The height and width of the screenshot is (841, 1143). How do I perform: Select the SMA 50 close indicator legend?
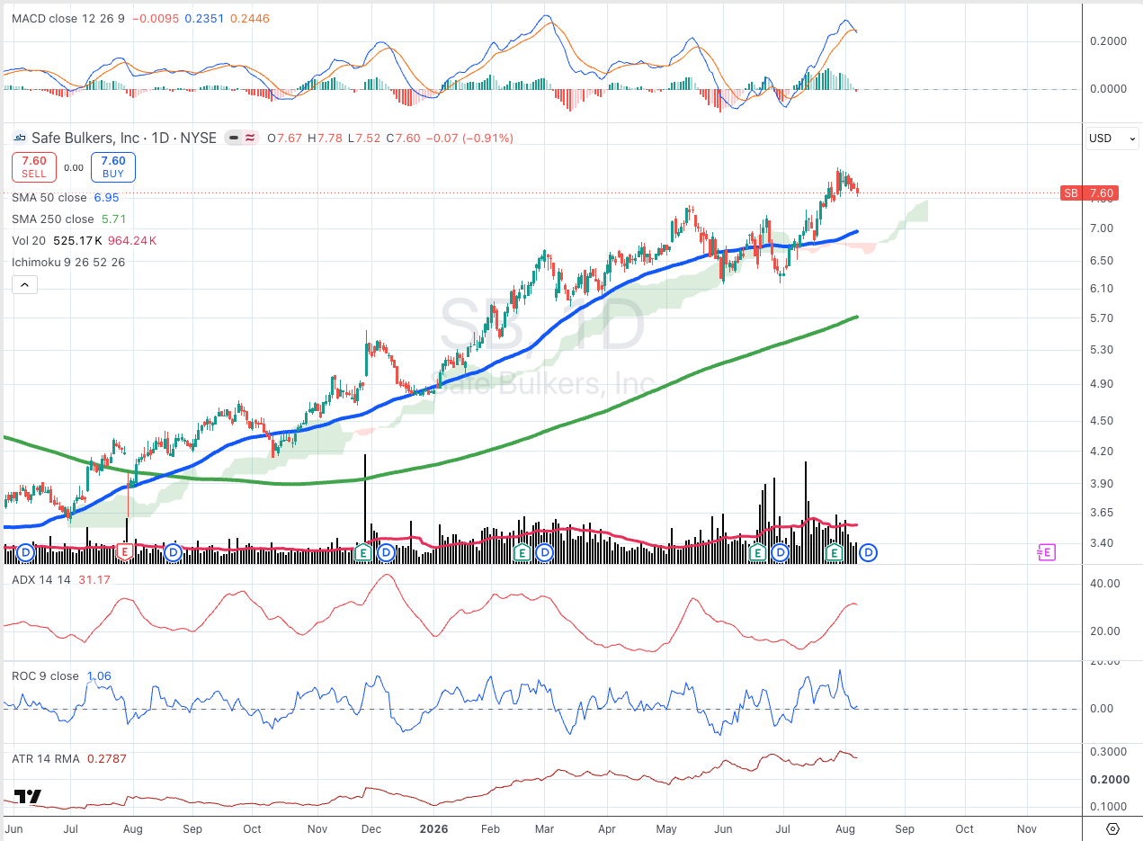pos(49,197)
